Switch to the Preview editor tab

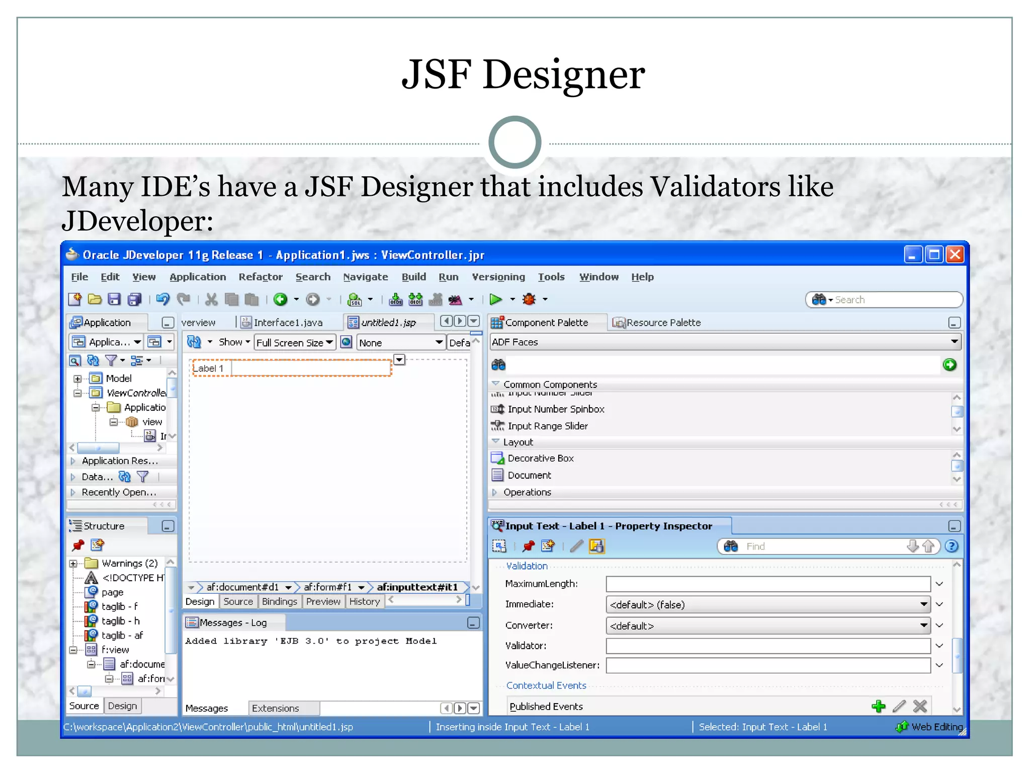(x=323, y=601)
